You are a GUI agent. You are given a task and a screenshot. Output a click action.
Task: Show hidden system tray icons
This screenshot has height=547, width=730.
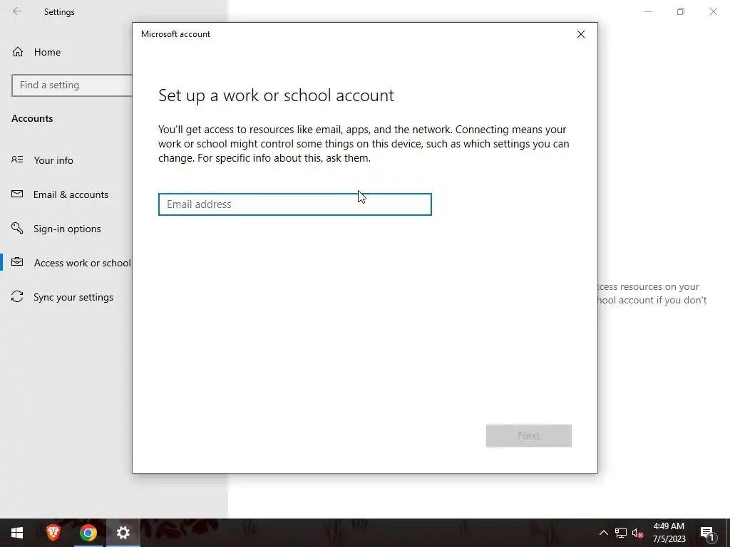603,533
